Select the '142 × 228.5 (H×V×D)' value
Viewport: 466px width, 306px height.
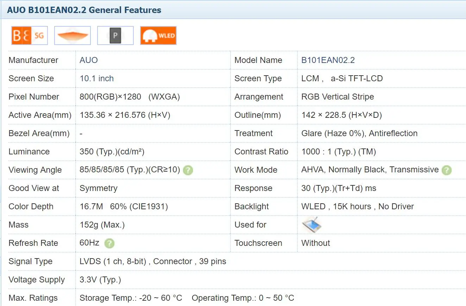(342, 115)
